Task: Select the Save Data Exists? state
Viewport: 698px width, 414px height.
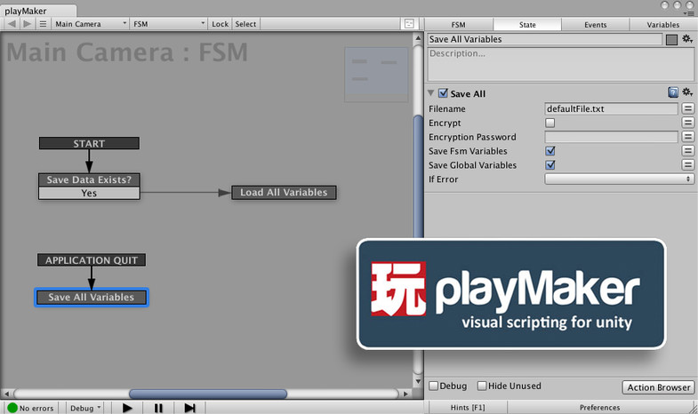Action: coord(89,179)
